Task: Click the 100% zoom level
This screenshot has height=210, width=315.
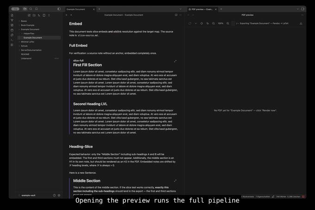Action: 220,24
